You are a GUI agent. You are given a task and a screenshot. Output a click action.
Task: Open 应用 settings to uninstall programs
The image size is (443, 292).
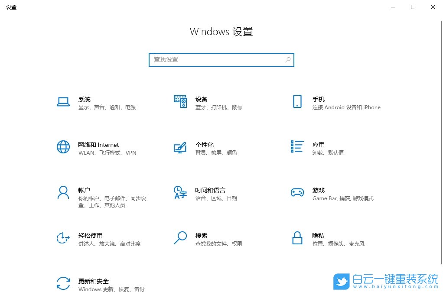318,149
